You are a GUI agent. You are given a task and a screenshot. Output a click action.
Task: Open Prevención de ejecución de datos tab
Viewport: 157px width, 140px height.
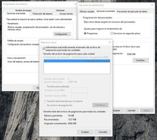[x=132, y=12]
